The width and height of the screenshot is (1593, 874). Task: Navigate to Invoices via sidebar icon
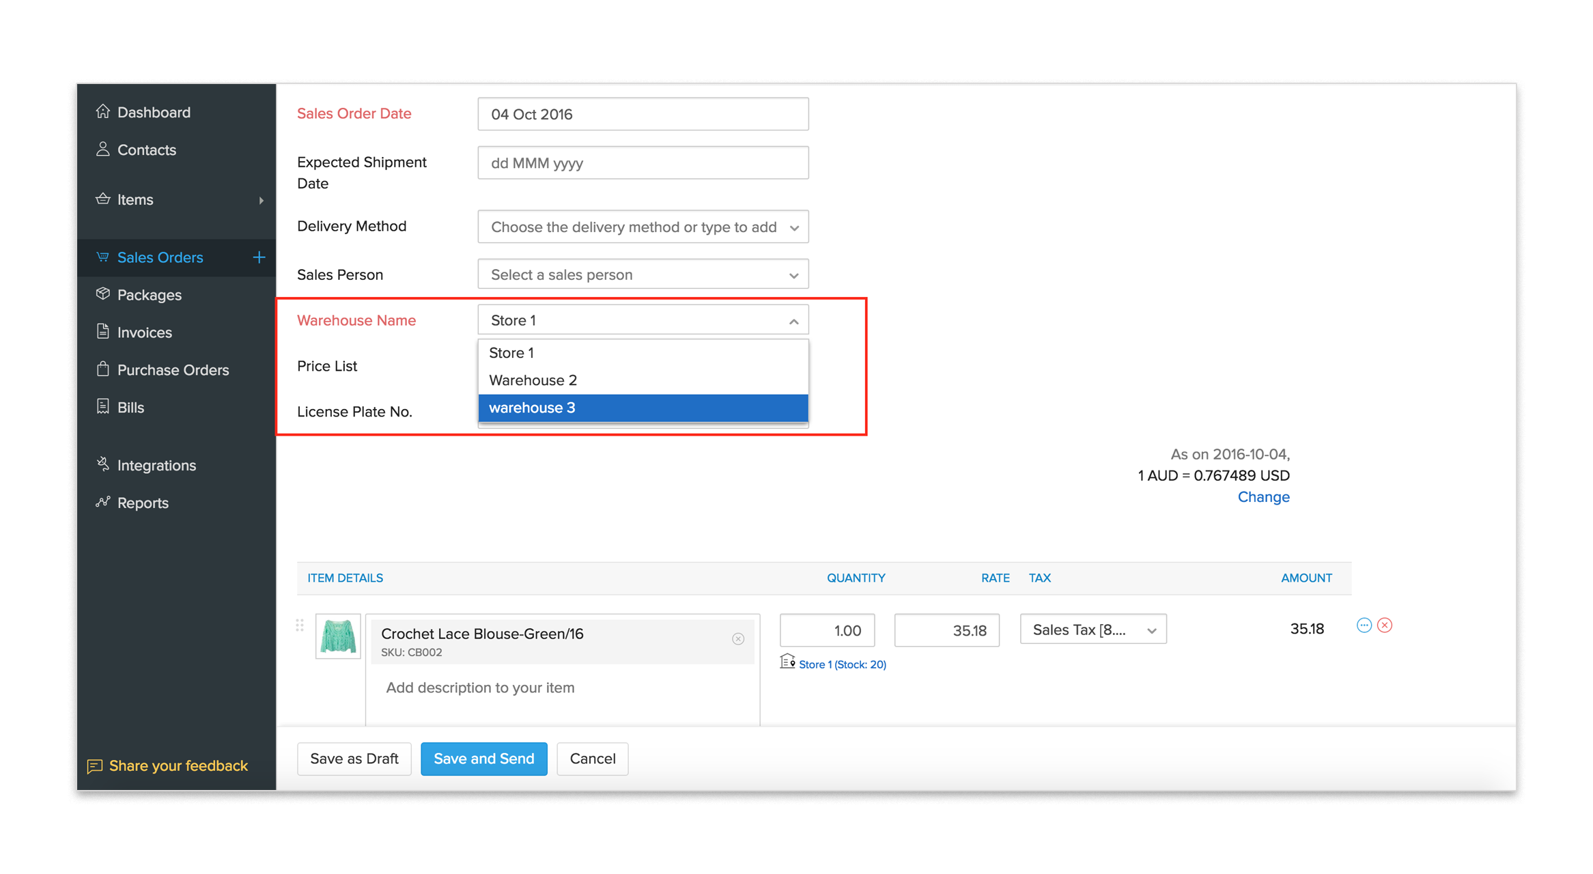(102, 332)
